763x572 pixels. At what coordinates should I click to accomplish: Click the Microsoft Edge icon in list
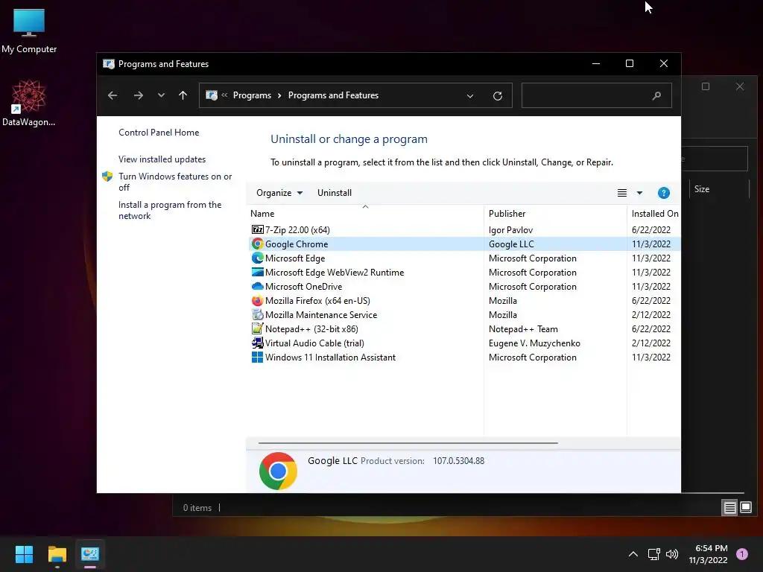click(257, 258)
